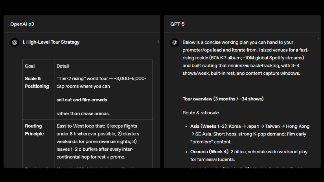Click the ChatGPT logo in the o3 panel
The width and height of the screenshot is (324, 182).
click(x=15, y=42)
